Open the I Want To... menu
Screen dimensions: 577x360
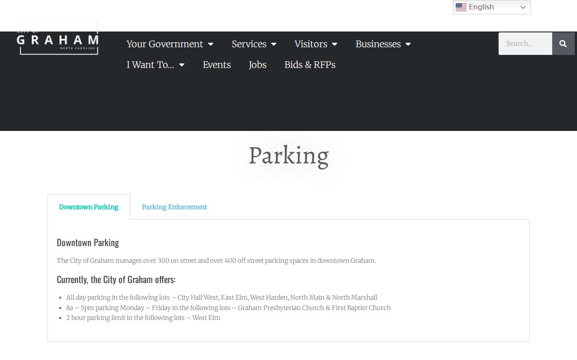pos(150,65)
